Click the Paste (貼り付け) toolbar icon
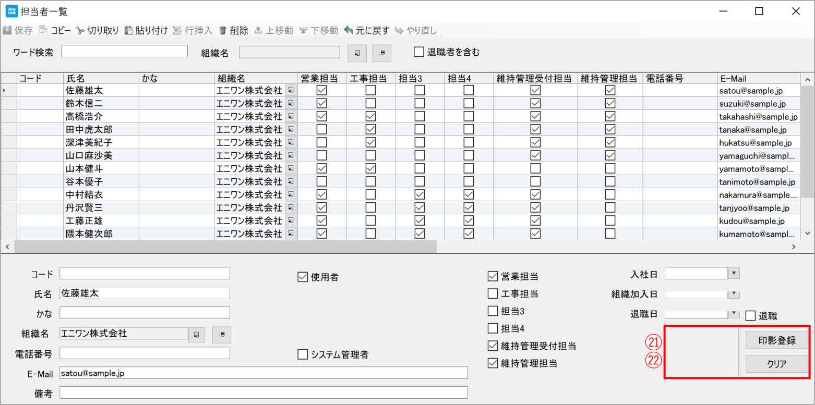The image size is (815, 405). 128,31
